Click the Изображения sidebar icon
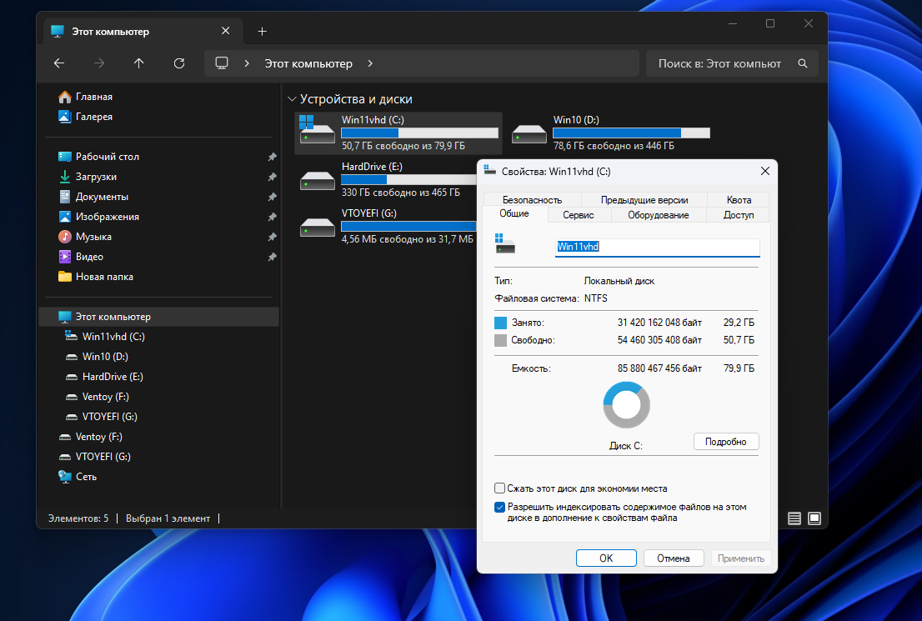922x621 pixels. pos(65,217)
